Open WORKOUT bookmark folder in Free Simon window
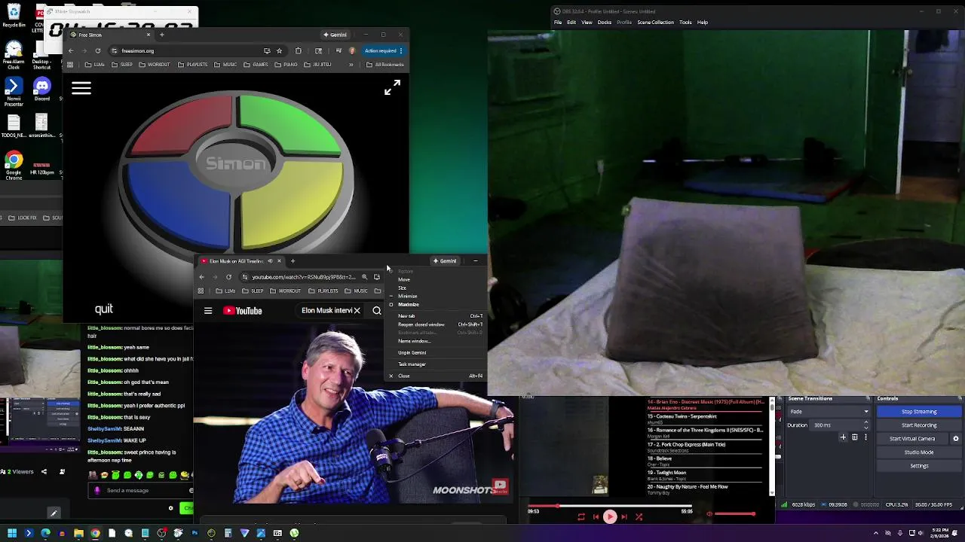 point(155,65)
